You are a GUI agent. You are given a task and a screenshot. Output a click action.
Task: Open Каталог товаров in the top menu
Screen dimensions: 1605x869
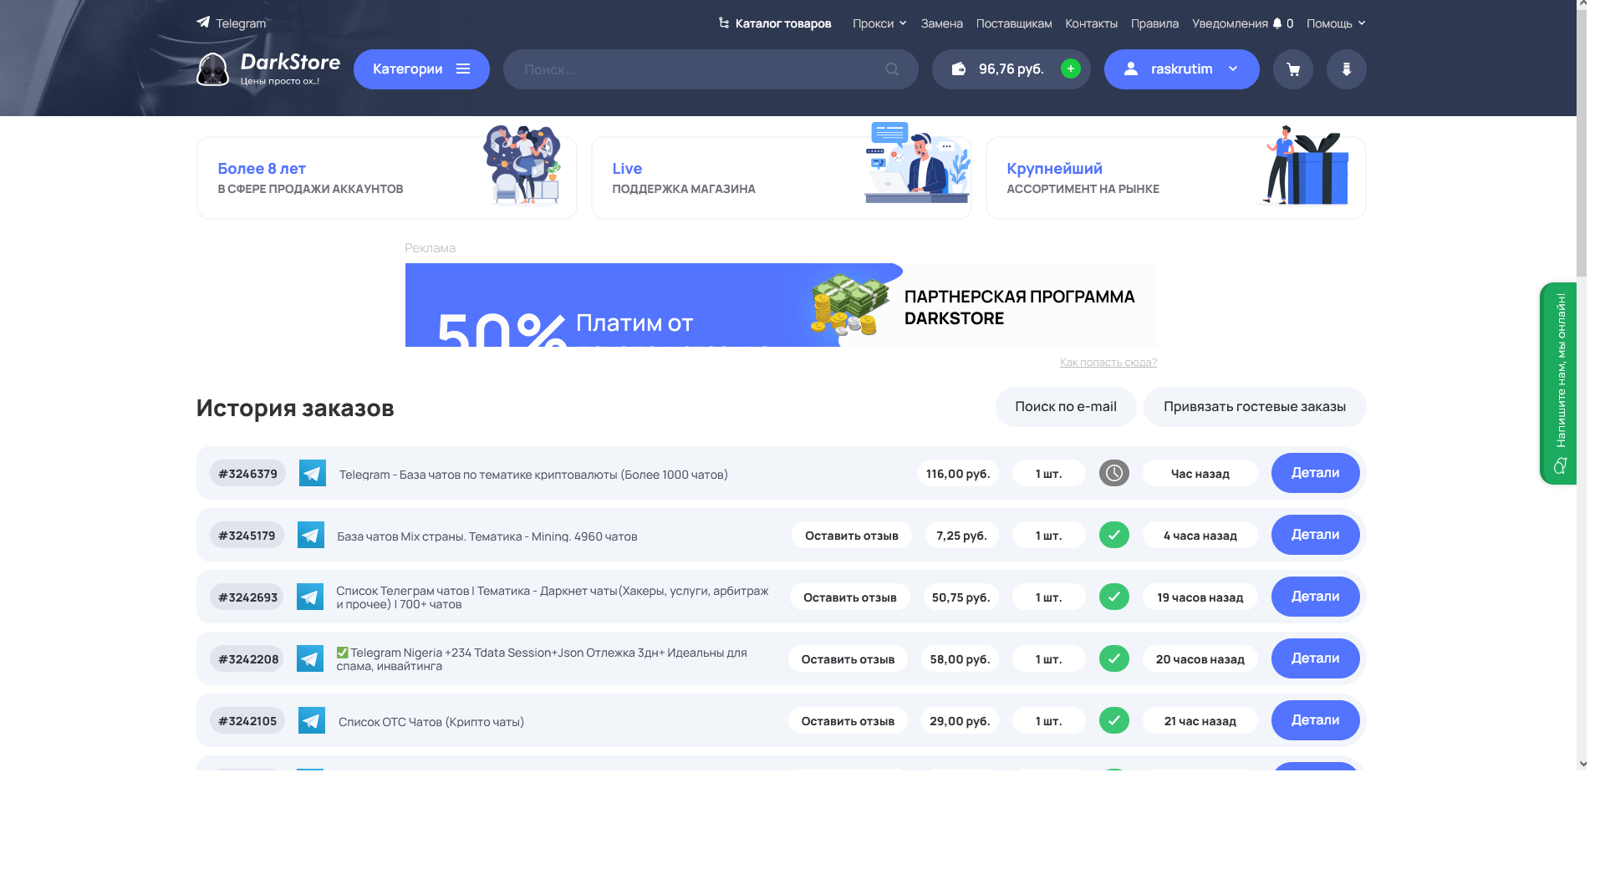pos(775,23)
